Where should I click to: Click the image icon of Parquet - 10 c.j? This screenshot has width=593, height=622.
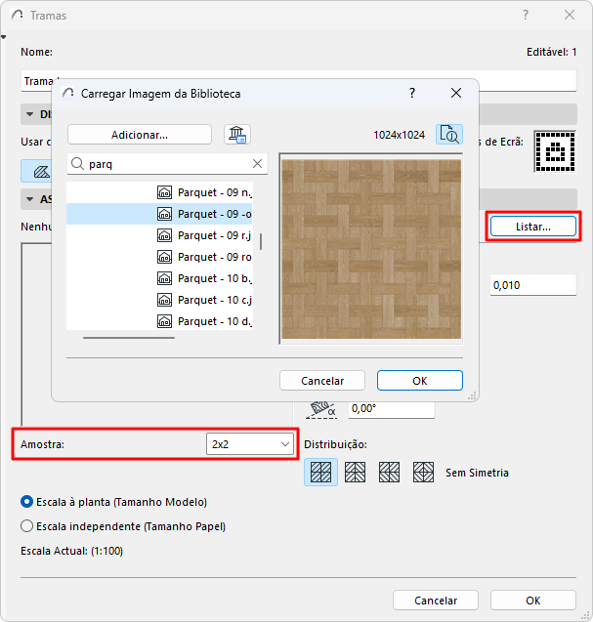click(x=164, y=300)
